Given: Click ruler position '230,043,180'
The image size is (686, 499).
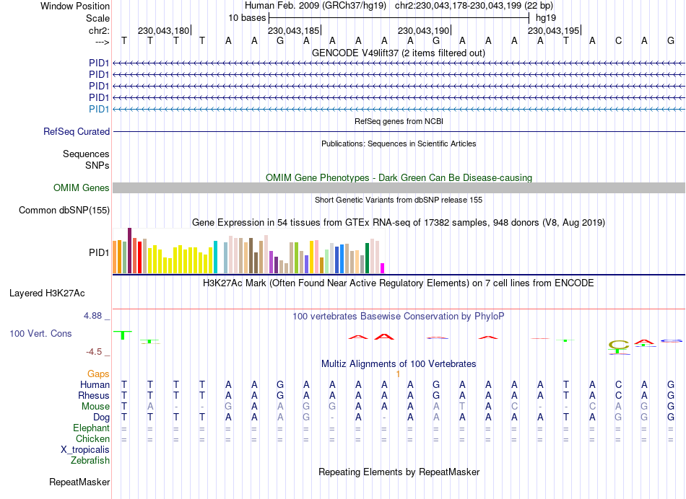Looking at the screenshot, I should (x=164, y=30).
